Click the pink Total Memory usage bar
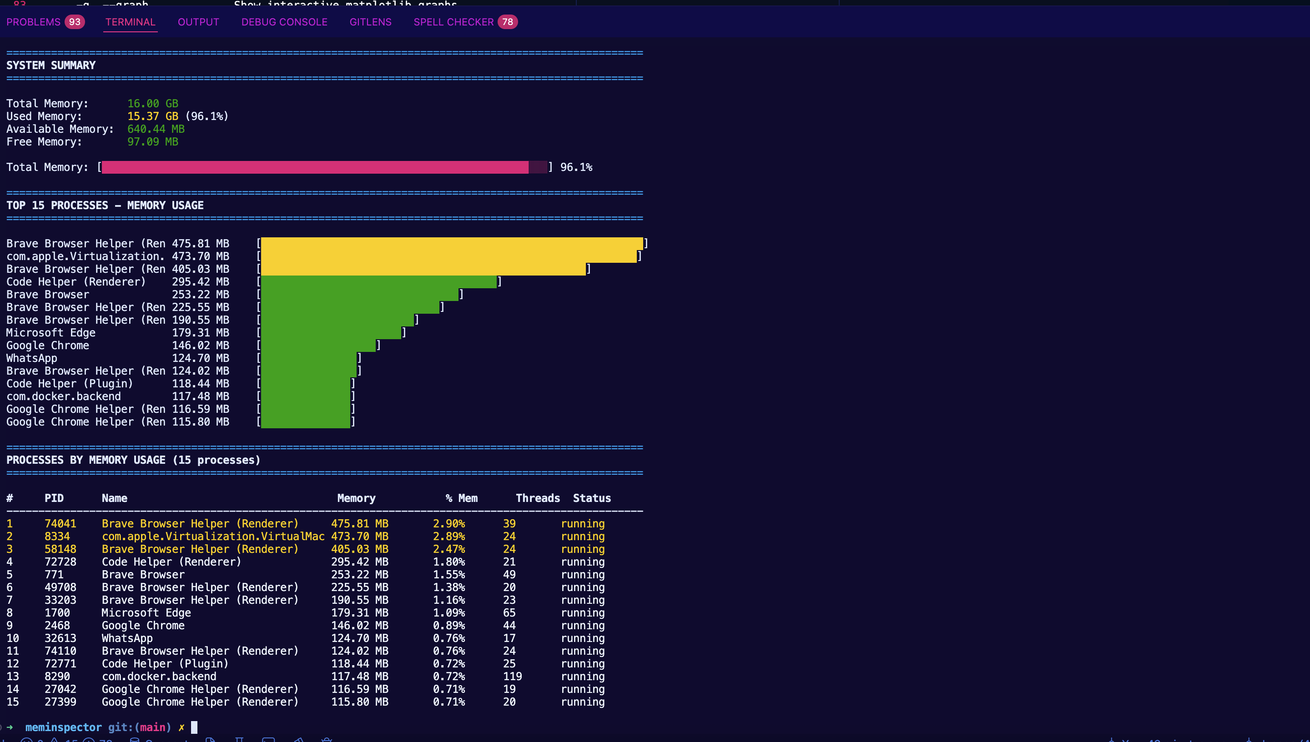This screenshot has width=1310, height=742. point(315,167)
